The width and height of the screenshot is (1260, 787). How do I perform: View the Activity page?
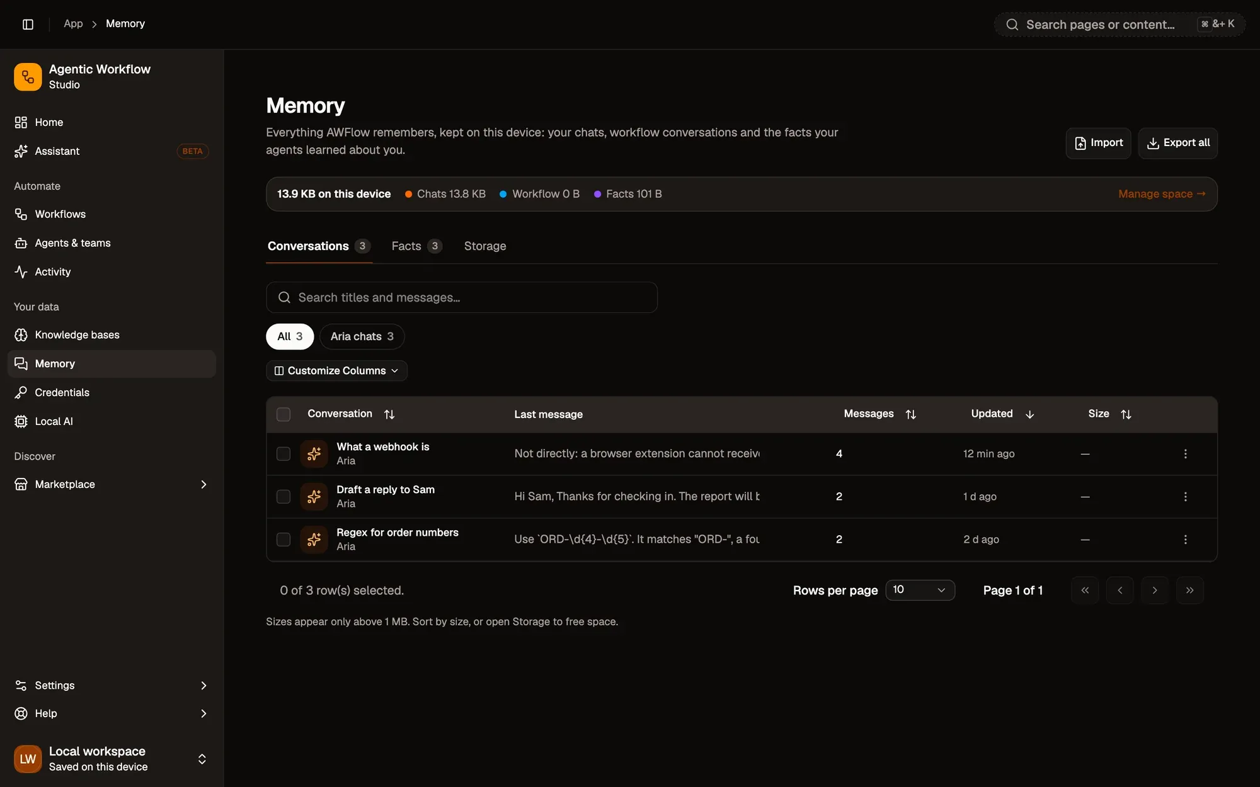[x=112, y=272]
